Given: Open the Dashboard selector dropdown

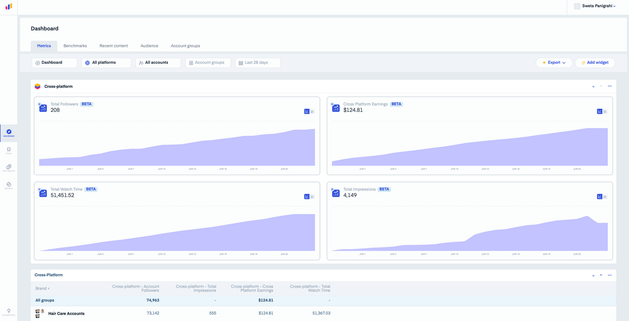Looking at the screenshot, I should [x=54, y=63].
